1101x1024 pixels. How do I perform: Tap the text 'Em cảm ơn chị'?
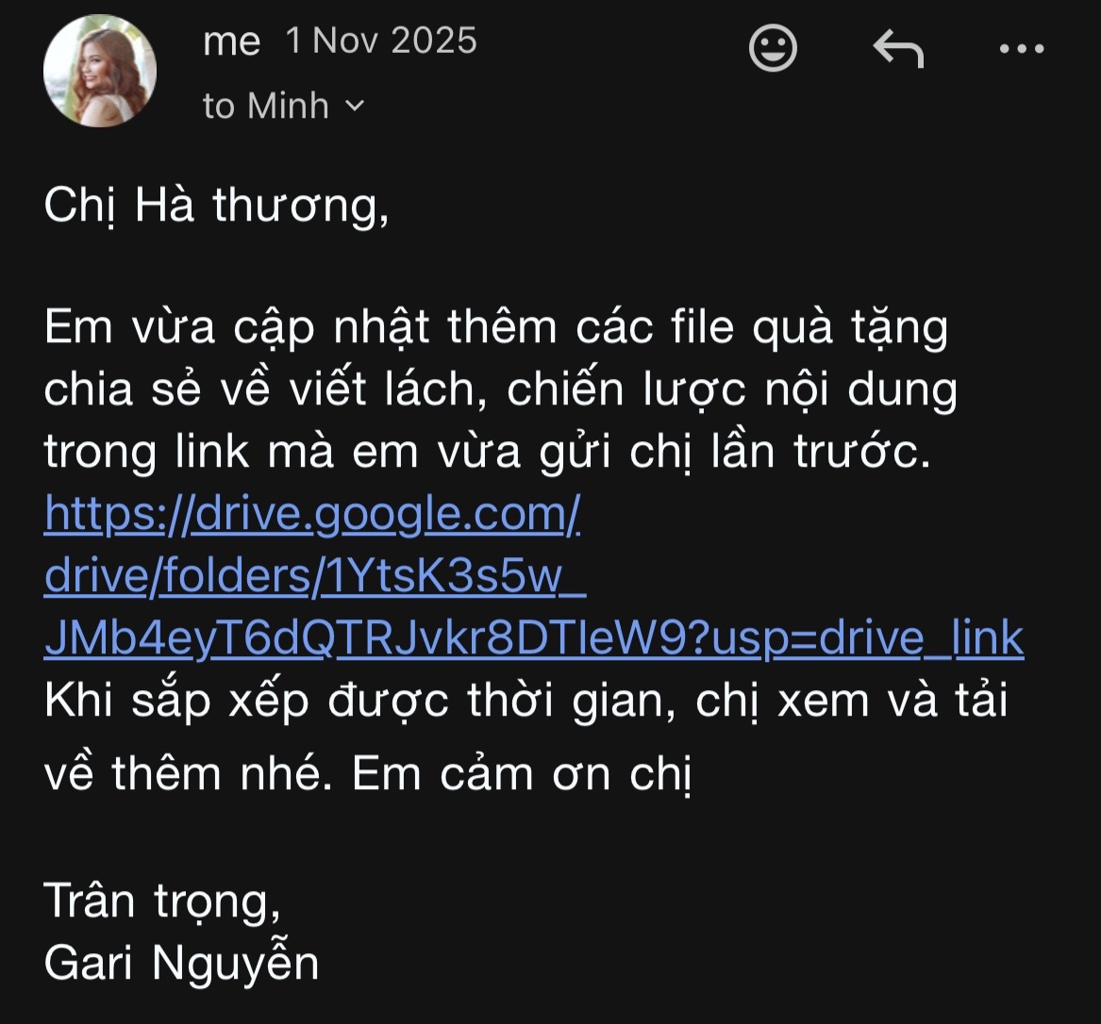[522, 775]
